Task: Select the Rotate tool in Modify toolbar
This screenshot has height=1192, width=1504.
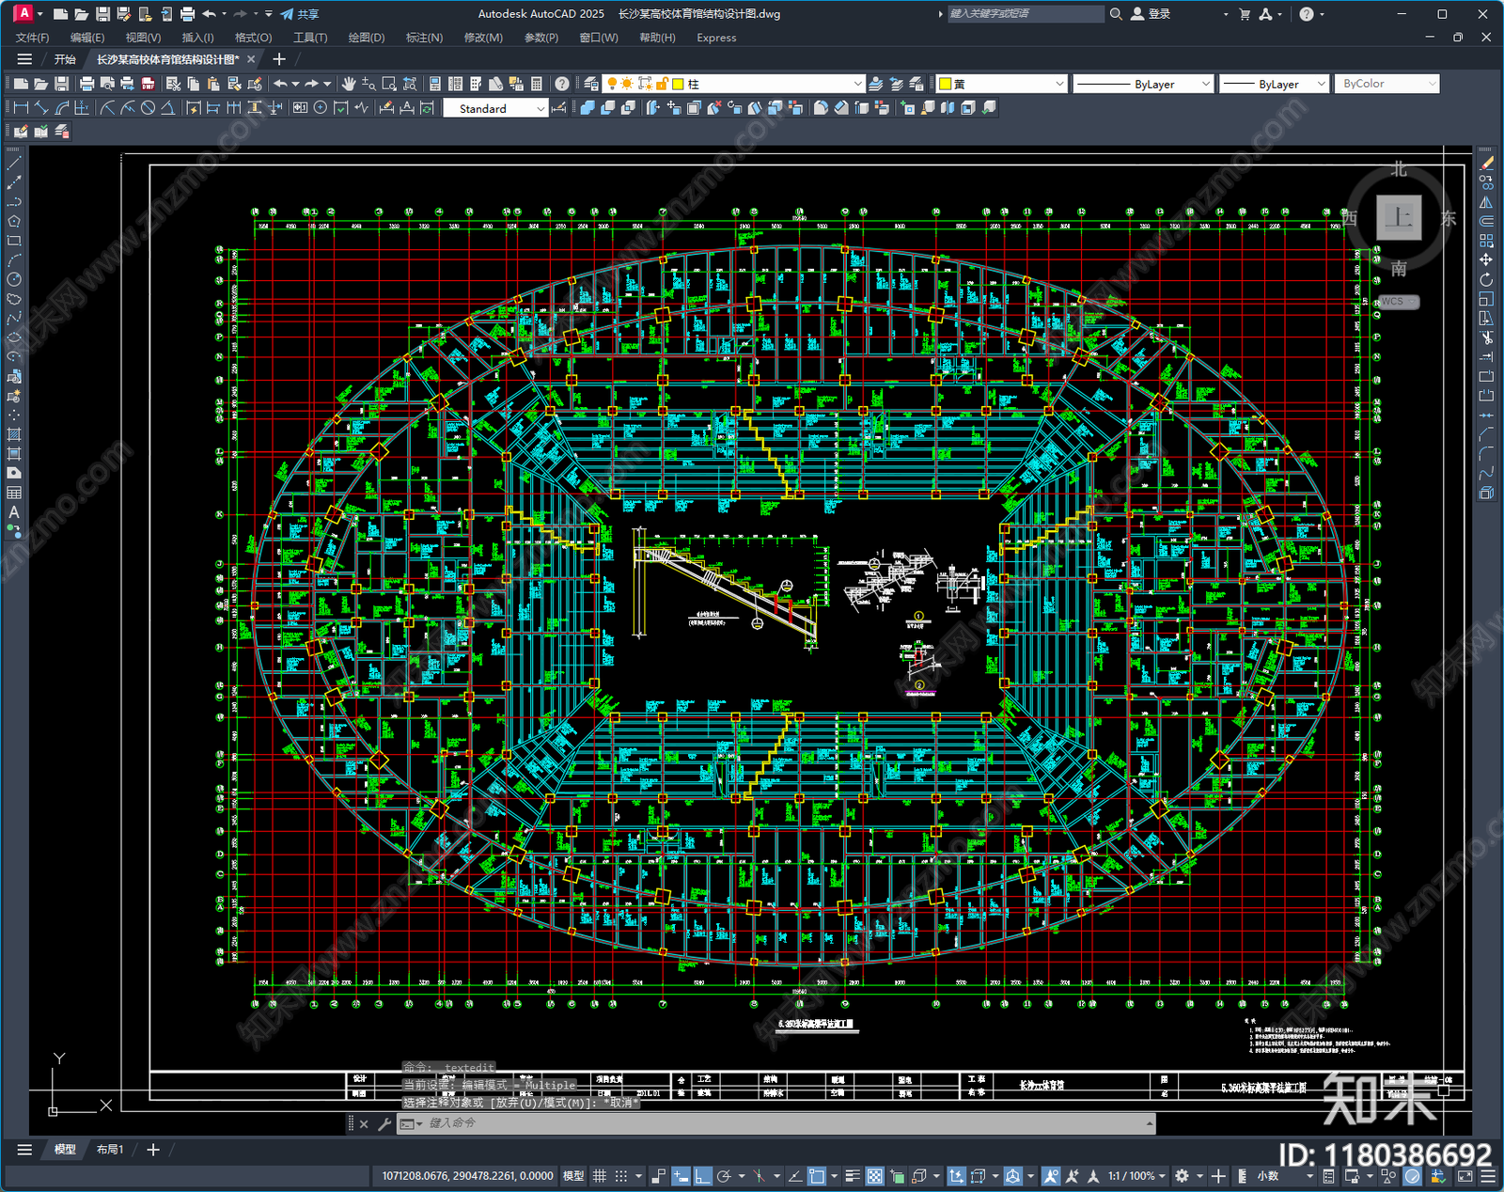Action: pos(1486,279)
